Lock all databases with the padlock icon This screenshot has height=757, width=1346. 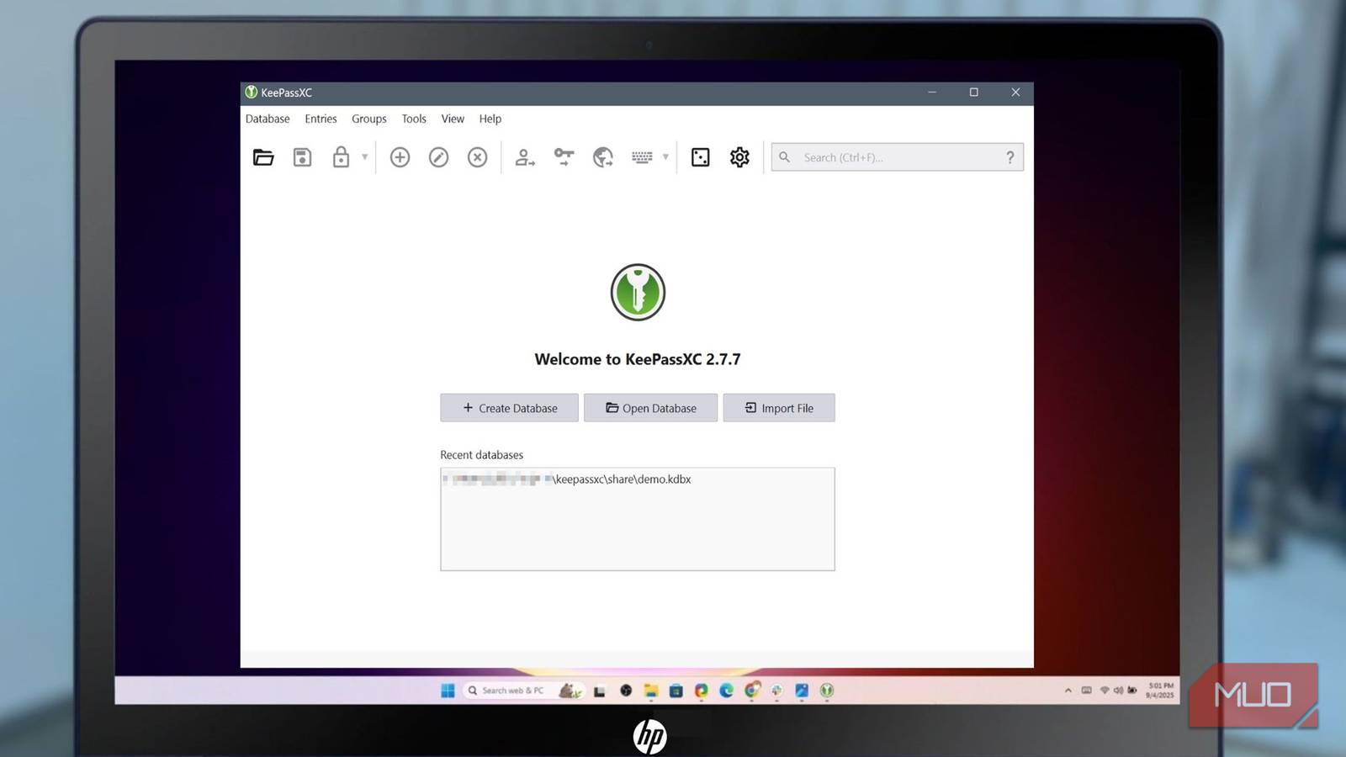342,157
